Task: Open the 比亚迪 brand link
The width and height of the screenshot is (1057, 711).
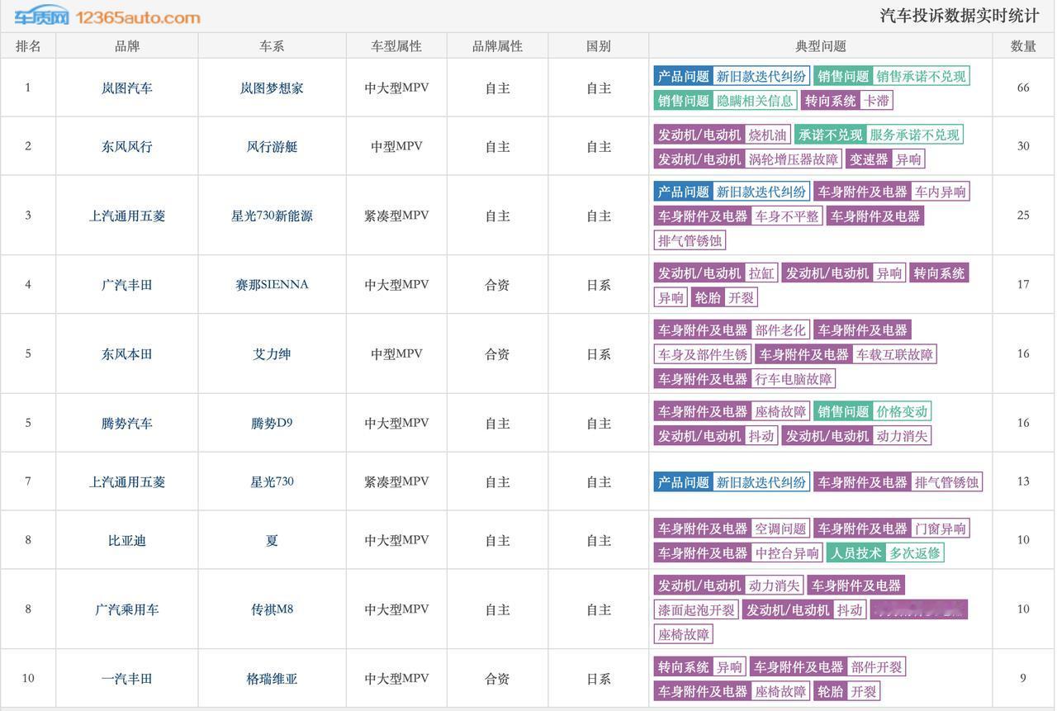Action: click(127, 541)
